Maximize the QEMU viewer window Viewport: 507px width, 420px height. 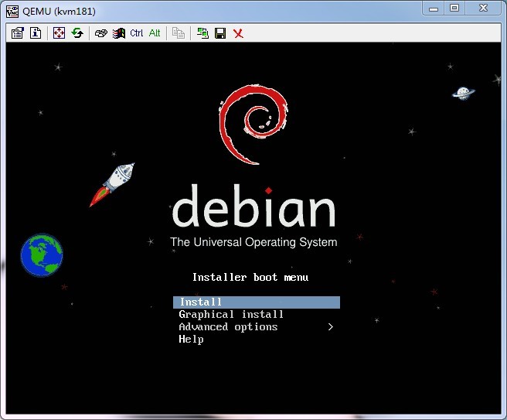click(454, 9)
